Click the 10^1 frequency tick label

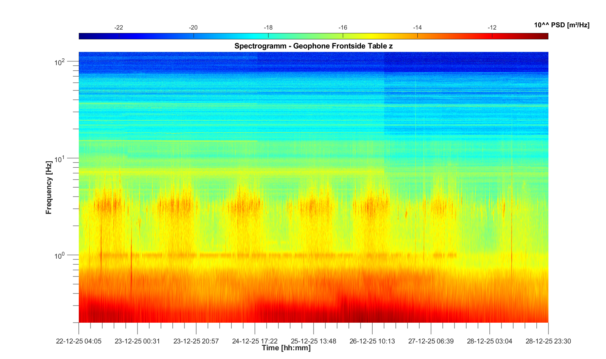click(x=60, y=159)
